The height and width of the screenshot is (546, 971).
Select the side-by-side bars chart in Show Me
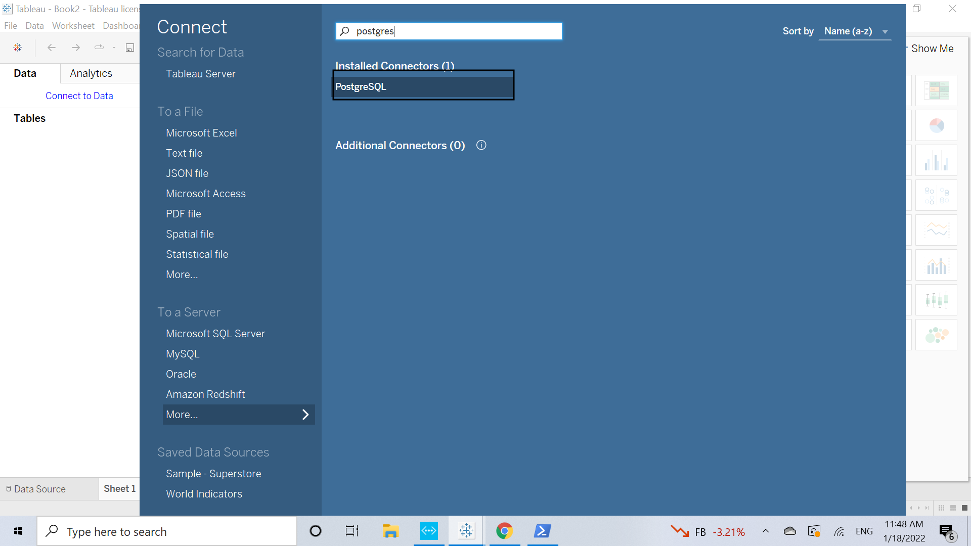pyautogui.click(x=936, y=160)
